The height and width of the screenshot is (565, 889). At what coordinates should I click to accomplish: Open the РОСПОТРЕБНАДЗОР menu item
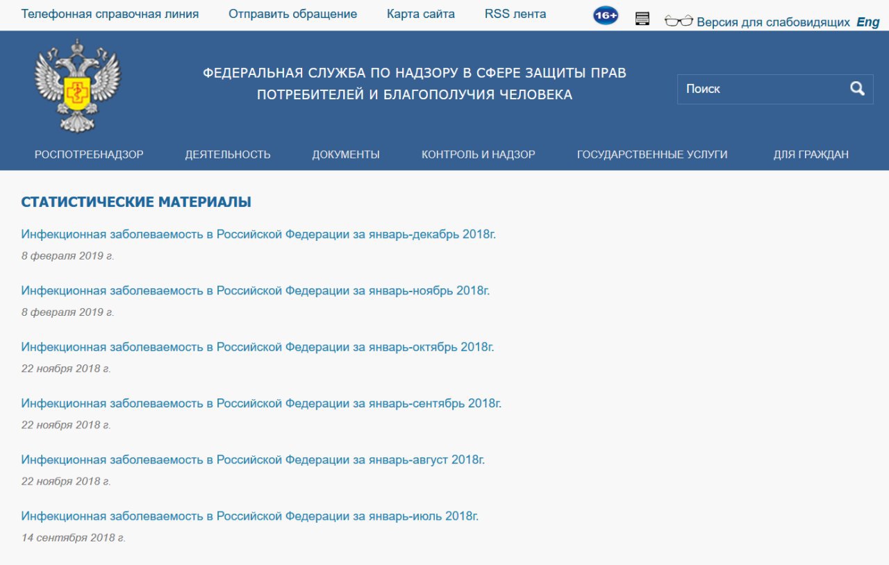89,154
